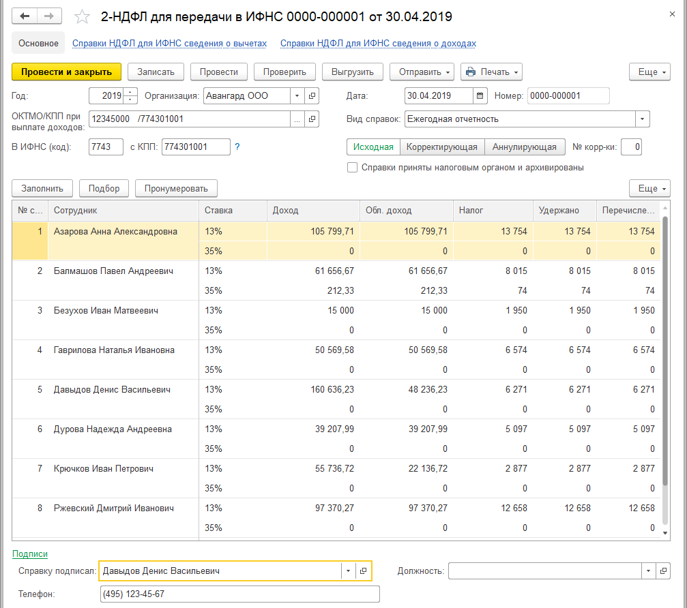Click the back navigation arrow
Screen dimensions: 687x608
[25, 16]
